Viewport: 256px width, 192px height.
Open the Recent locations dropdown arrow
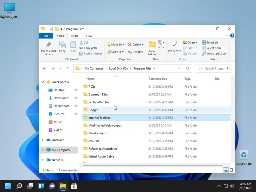(60, 68)
